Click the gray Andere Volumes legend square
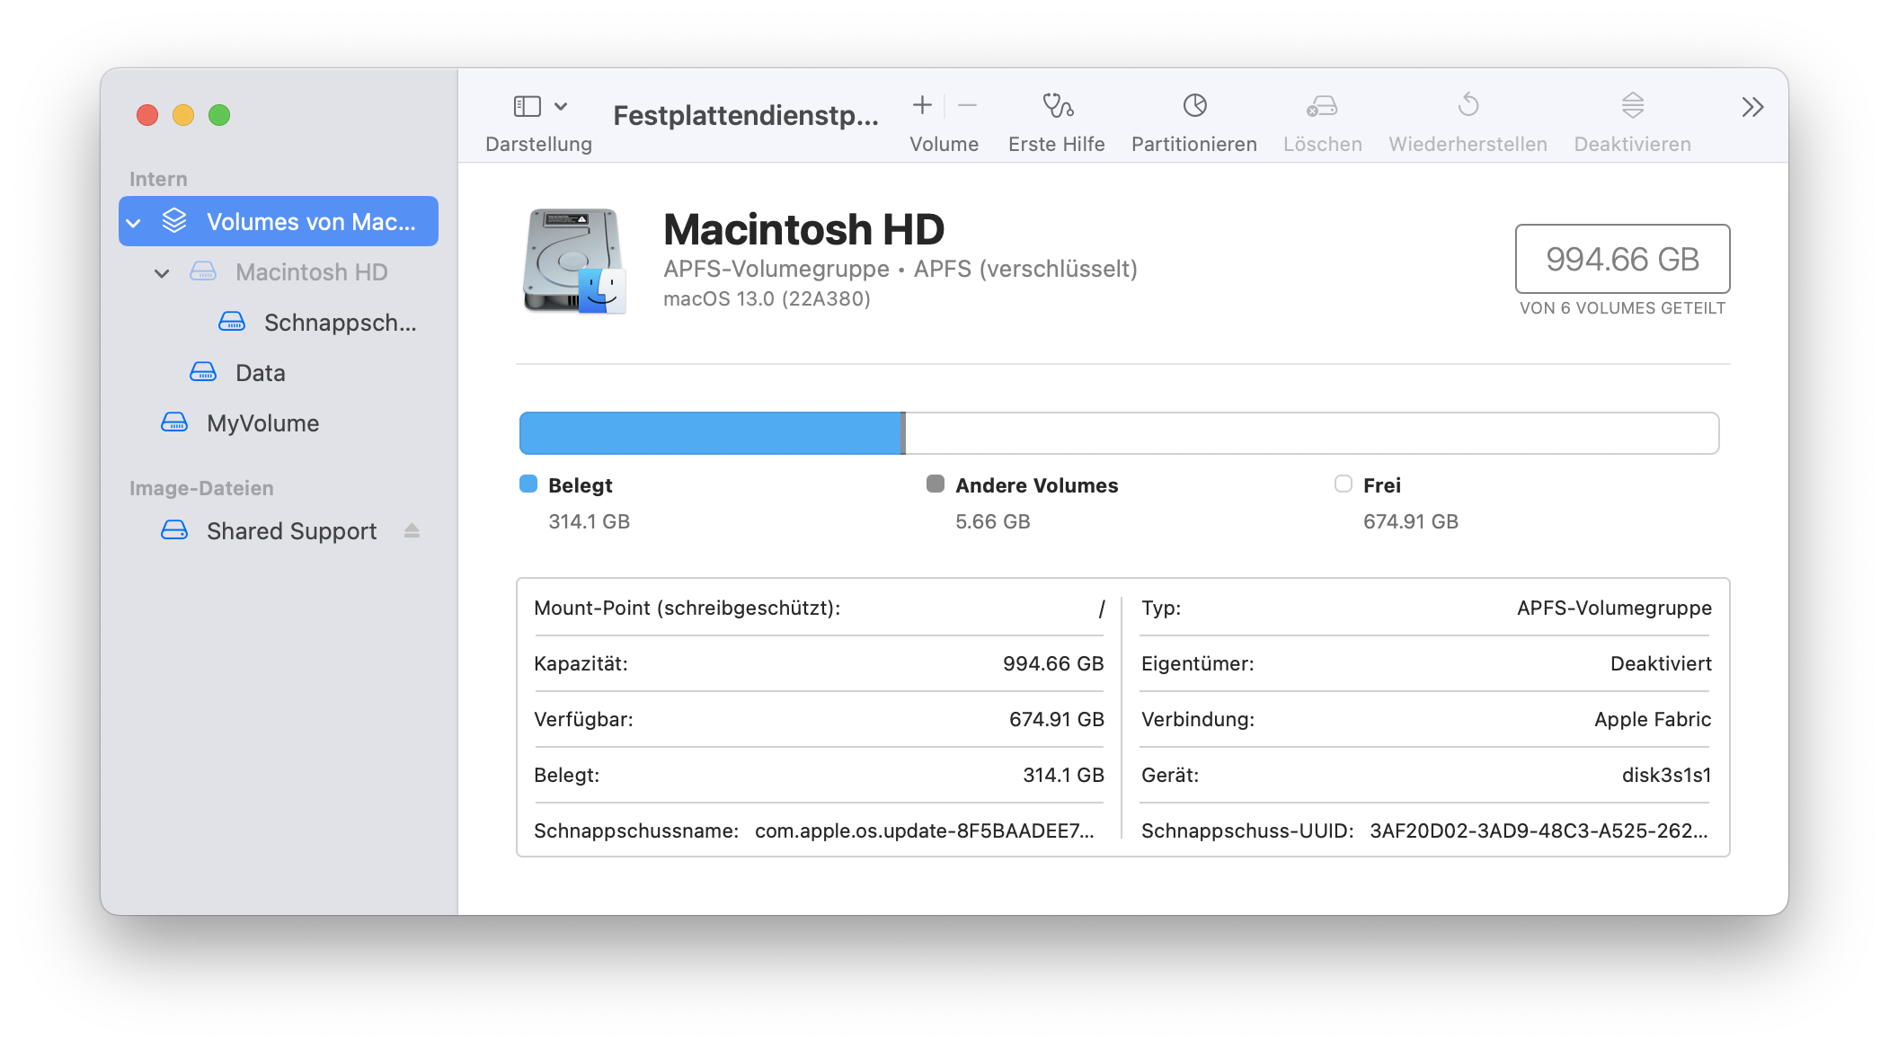 tap(936, 484)
